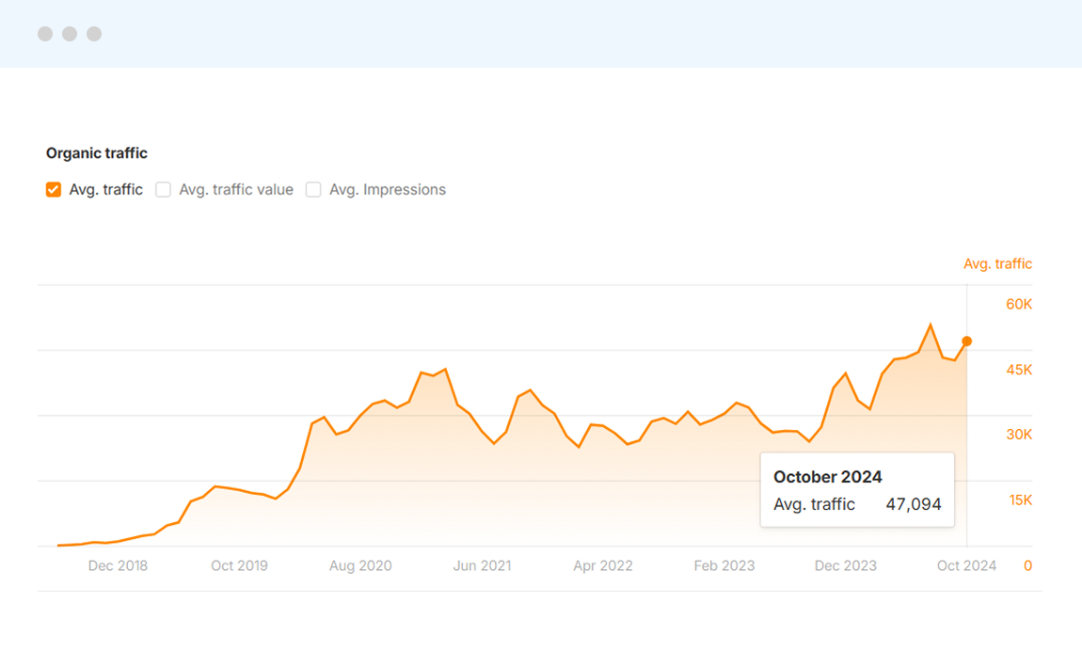
Task: Enable the Avg. traffic value checkbox
Action: (x=163, y=189)
